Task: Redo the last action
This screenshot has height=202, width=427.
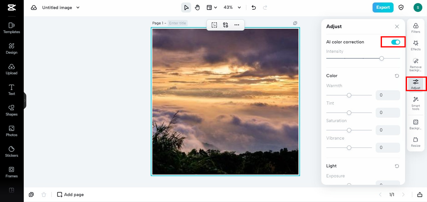Action: click(265, 7)
